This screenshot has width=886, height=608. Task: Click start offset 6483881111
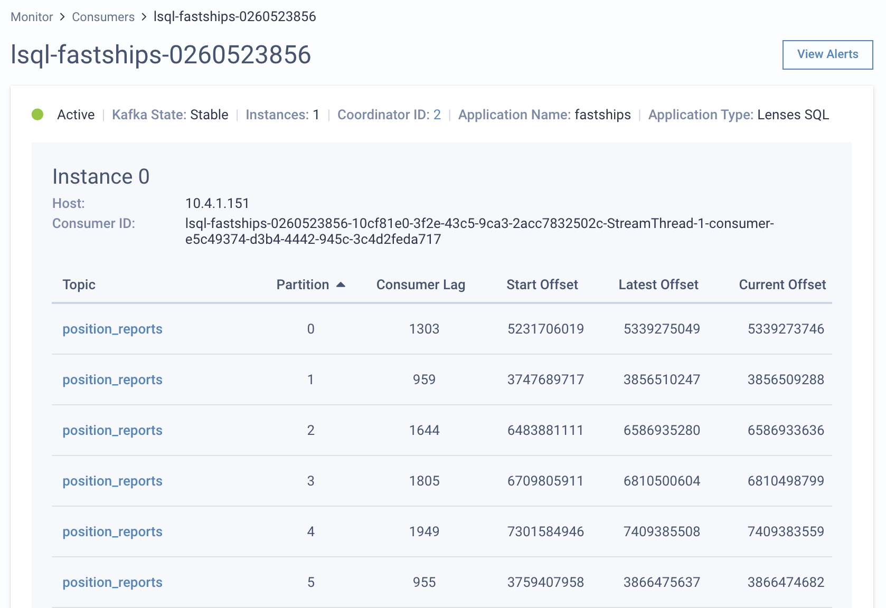[x=545, y=430]
